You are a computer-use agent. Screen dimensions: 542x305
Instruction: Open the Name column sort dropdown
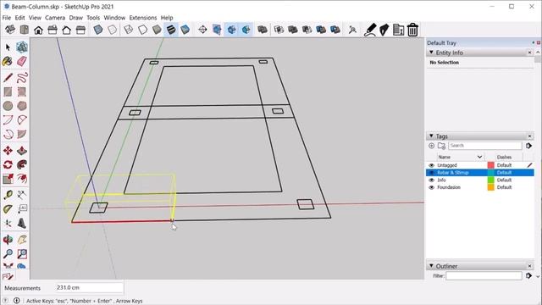pyautogui.click(x=479, y=157)
